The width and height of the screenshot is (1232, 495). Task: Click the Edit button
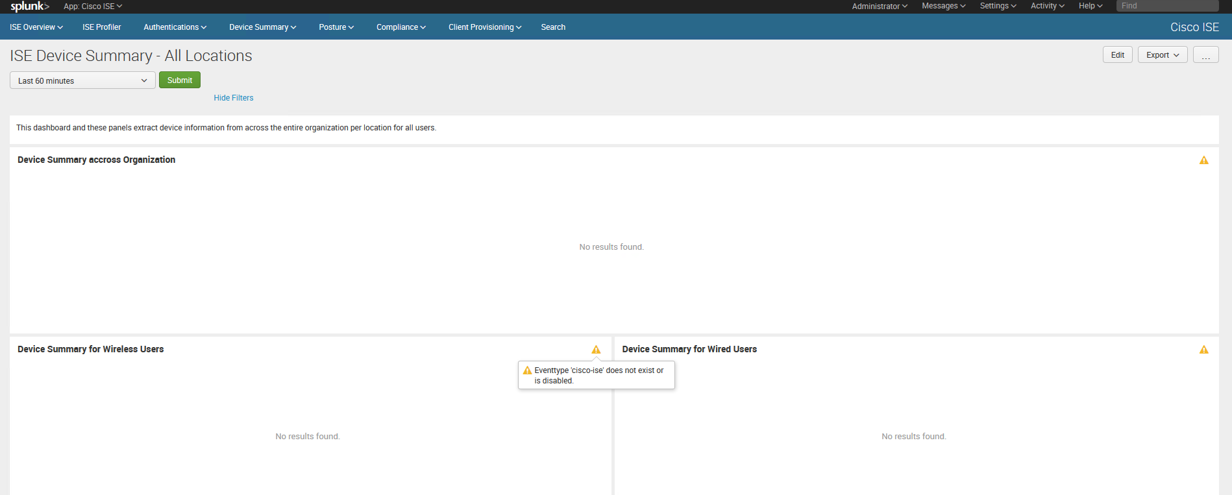(1117, 55)
